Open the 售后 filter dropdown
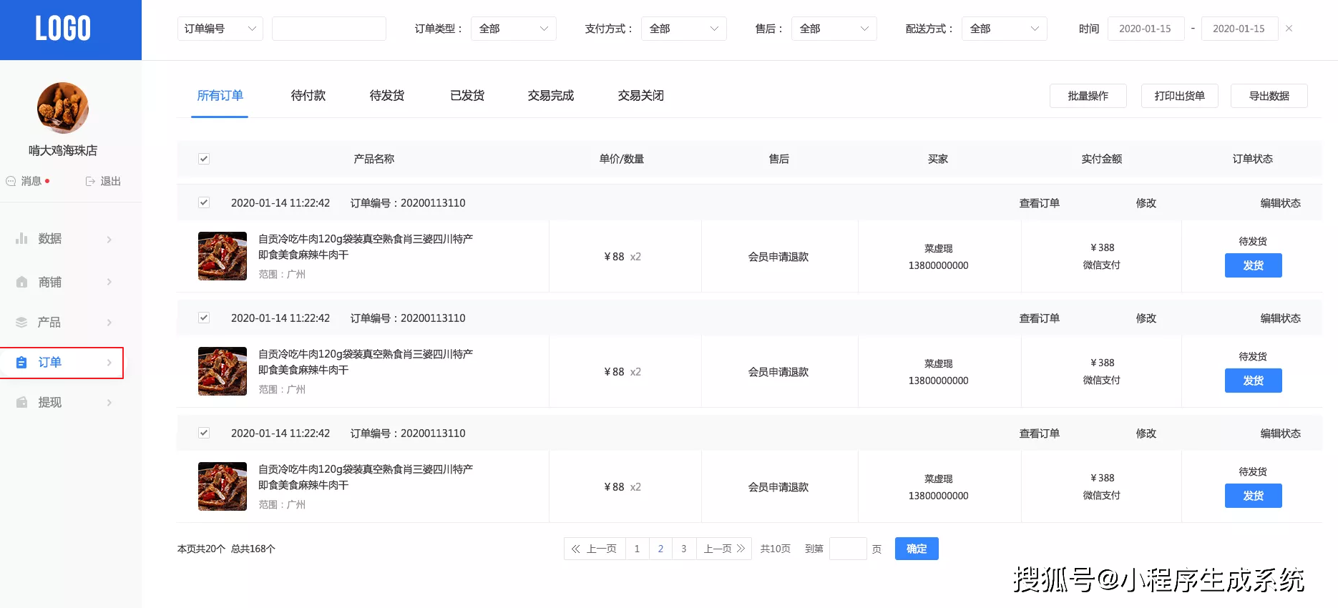This screenshot has height=608, width=1338. tap(834, 29)
